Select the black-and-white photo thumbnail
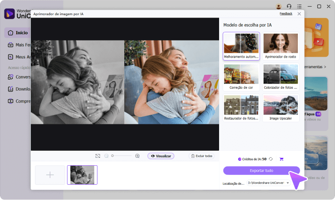The image size is (335, 200). click(x=82, y=175)
